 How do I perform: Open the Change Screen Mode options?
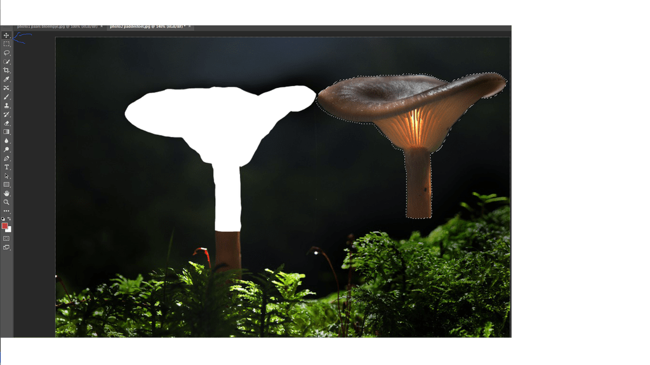6,247
